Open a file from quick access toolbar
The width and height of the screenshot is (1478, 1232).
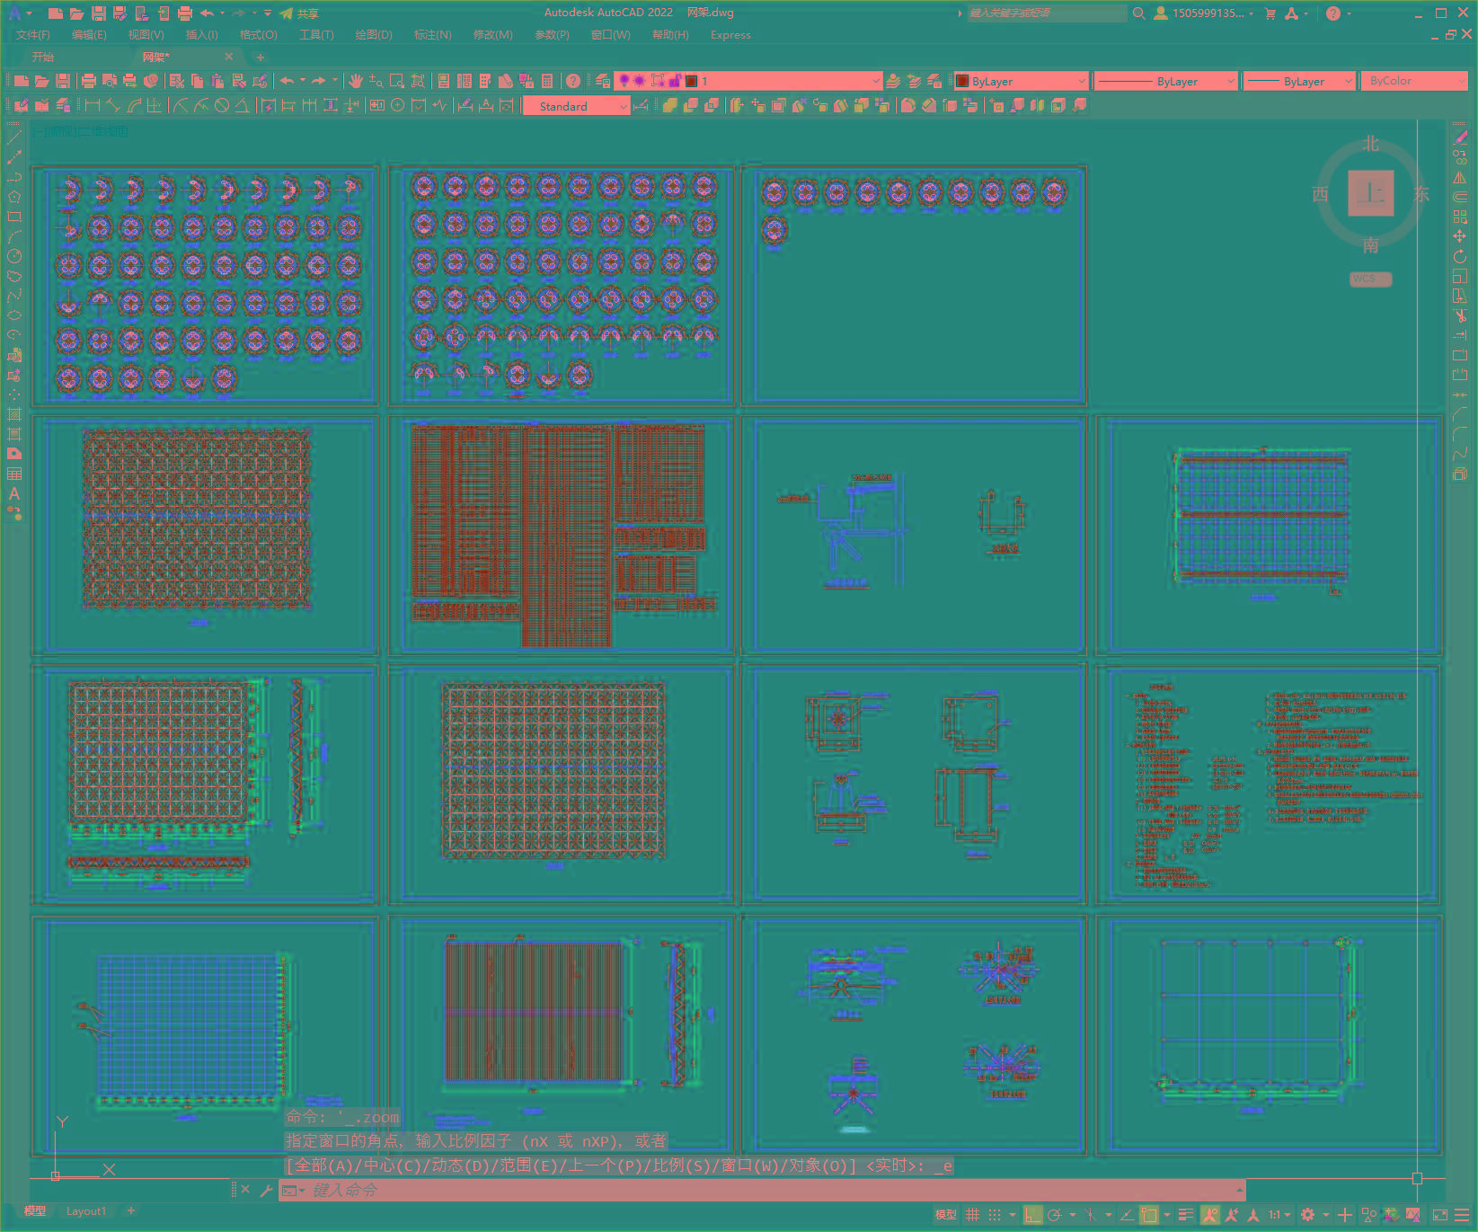[x=76, y=13]
